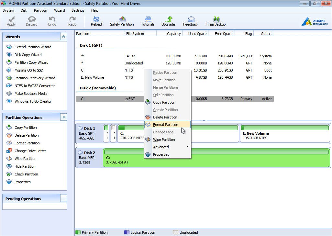Click Change Drive Letter in the sidebar

[30, 151]
